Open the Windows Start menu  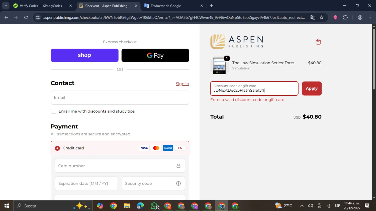point(7,206)
